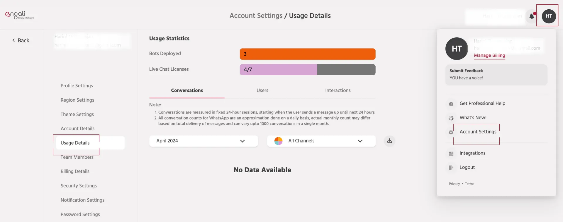Image resolution: width=563 pixels, height=222 pixels.
Task: Open the HT profile avatar menu
Action: (x=549, y=16)
